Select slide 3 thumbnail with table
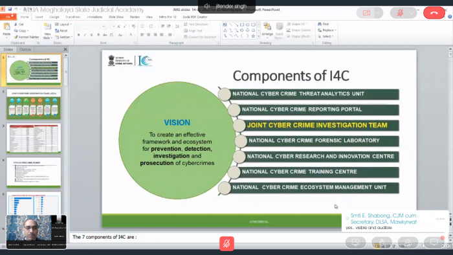Viewport: 453px width, 255px height. click(x=34, y=139)
